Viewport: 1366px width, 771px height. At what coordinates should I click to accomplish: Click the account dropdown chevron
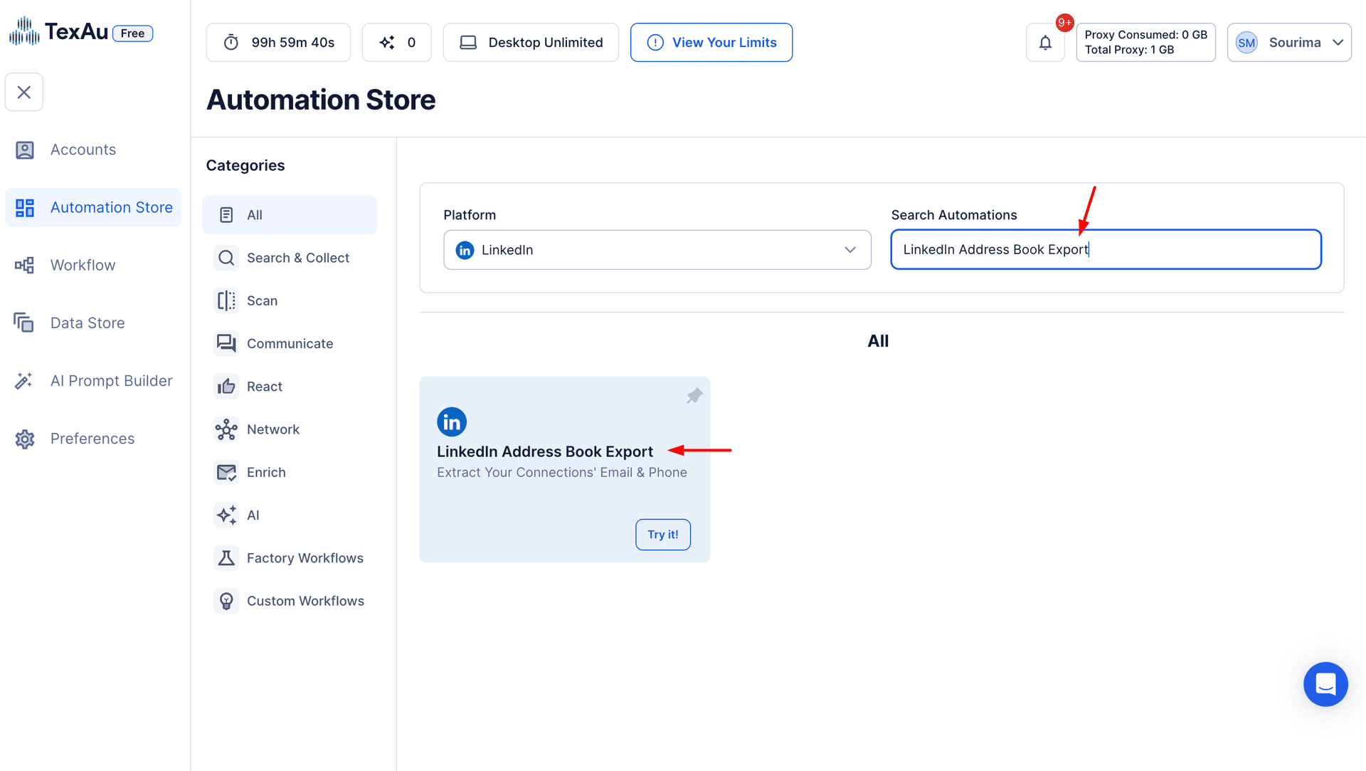pos(1338,42)
